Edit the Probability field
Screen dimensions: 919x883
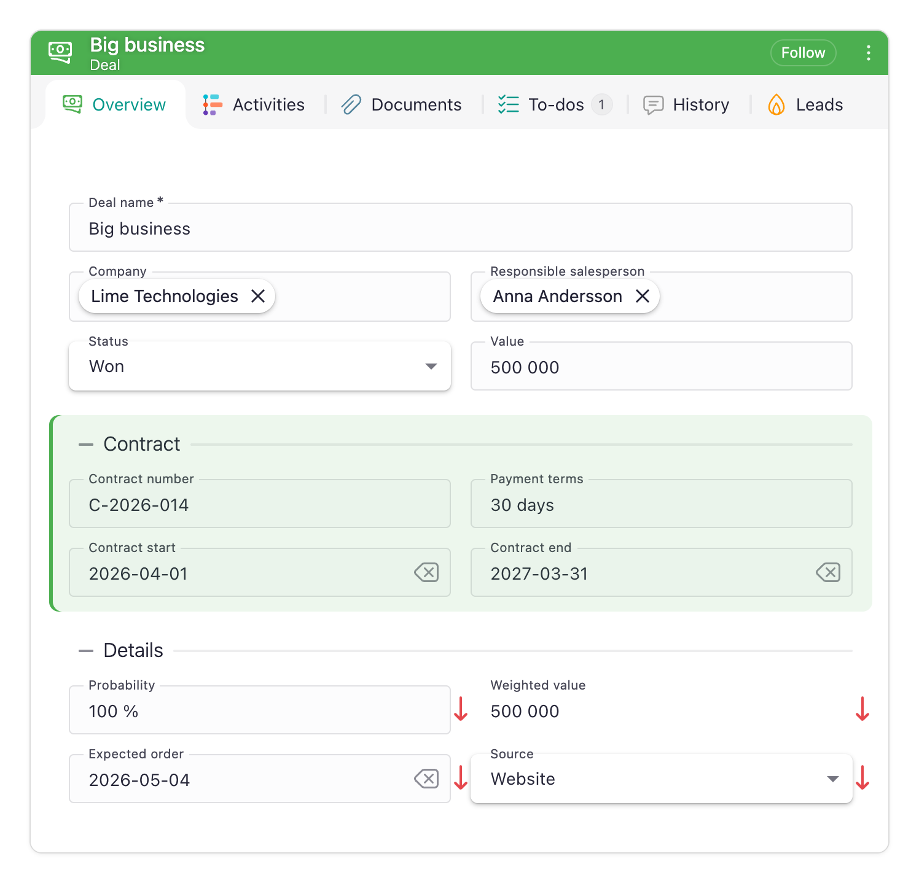[x=260, y=710]
